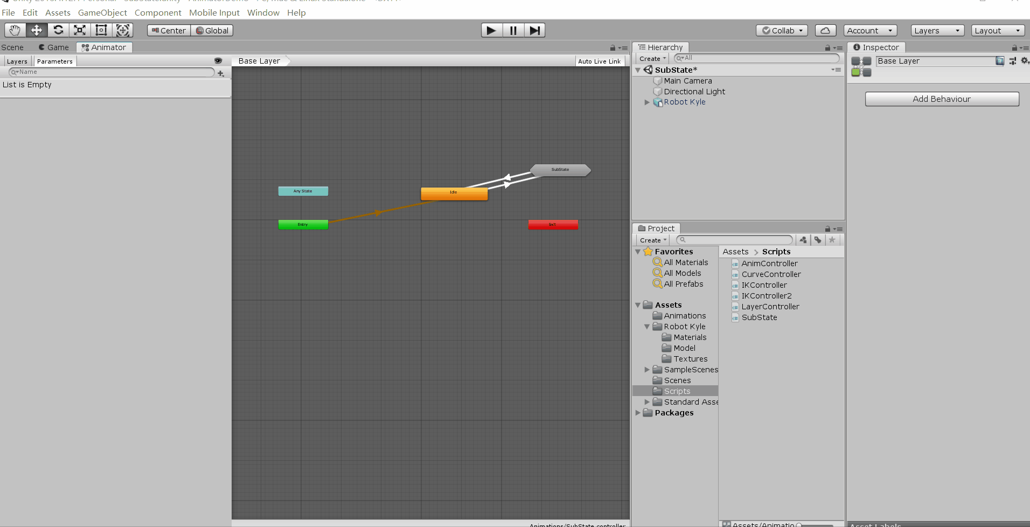The width and height of the screenshot is (1030, 527).
Task: Toggle the Center pivot mode button
Action: (x=169, y=31)
